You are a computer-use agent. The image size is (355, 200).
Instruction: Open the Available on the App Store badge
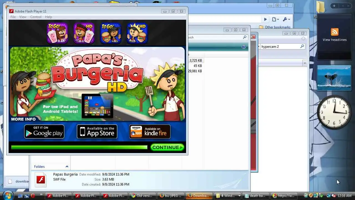(x=97, y=131)
